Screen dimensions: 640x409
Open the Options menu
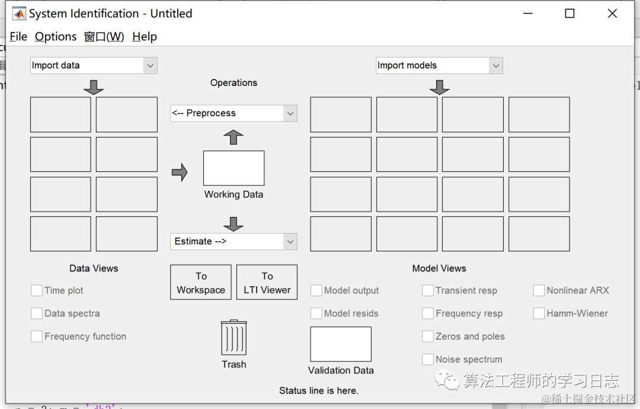click(x=56, y=37)
